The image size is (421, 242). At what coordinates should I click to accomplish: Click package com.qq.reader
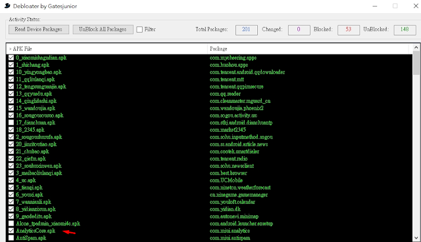[x=225, y=94]
